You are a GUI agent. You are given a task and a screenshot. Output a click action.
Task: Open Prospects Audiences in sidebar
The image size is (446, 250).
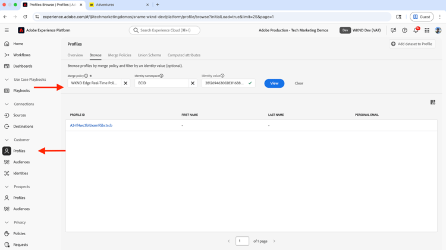(21, 209)
